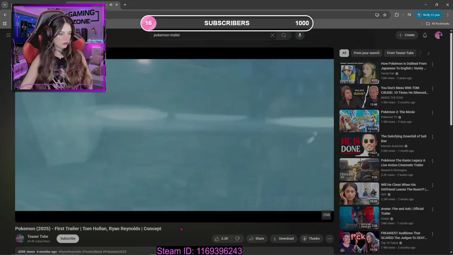
Task: Expand the tab search dropdown arrow
Action: click(x=5, y=5)
